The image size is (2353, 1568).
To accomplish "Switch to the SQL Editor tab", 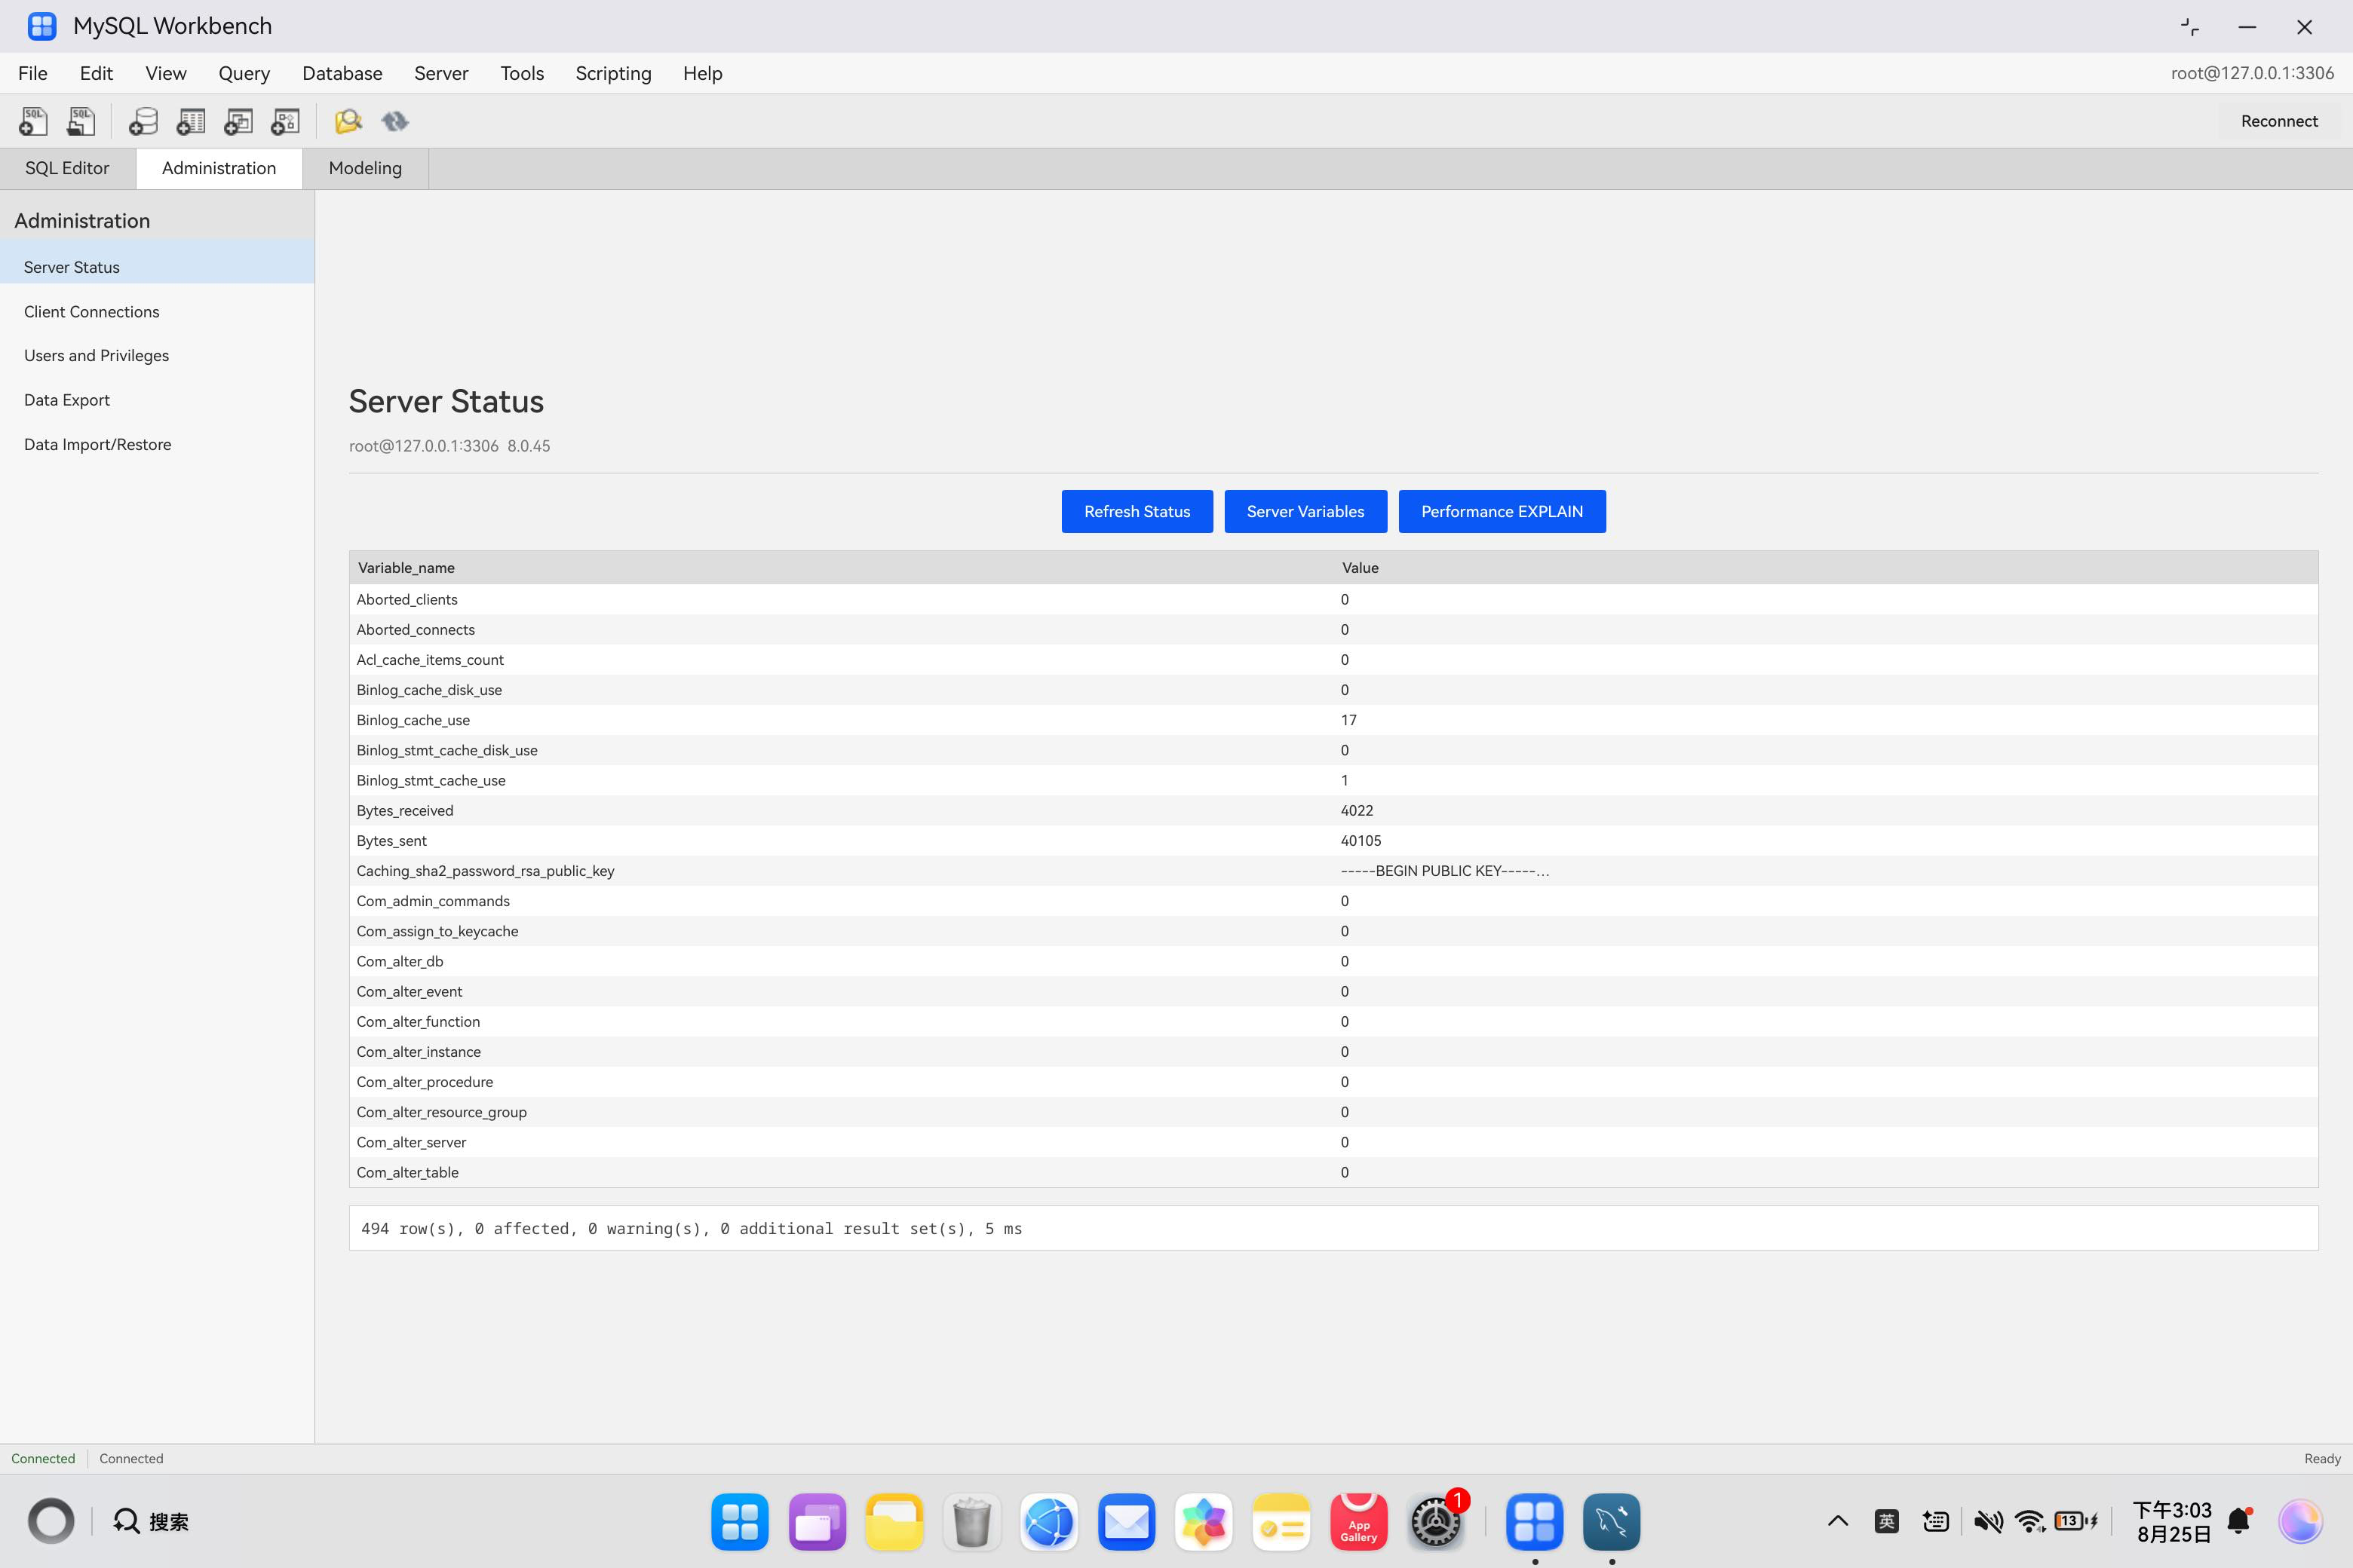I will (x=67, y=168).
